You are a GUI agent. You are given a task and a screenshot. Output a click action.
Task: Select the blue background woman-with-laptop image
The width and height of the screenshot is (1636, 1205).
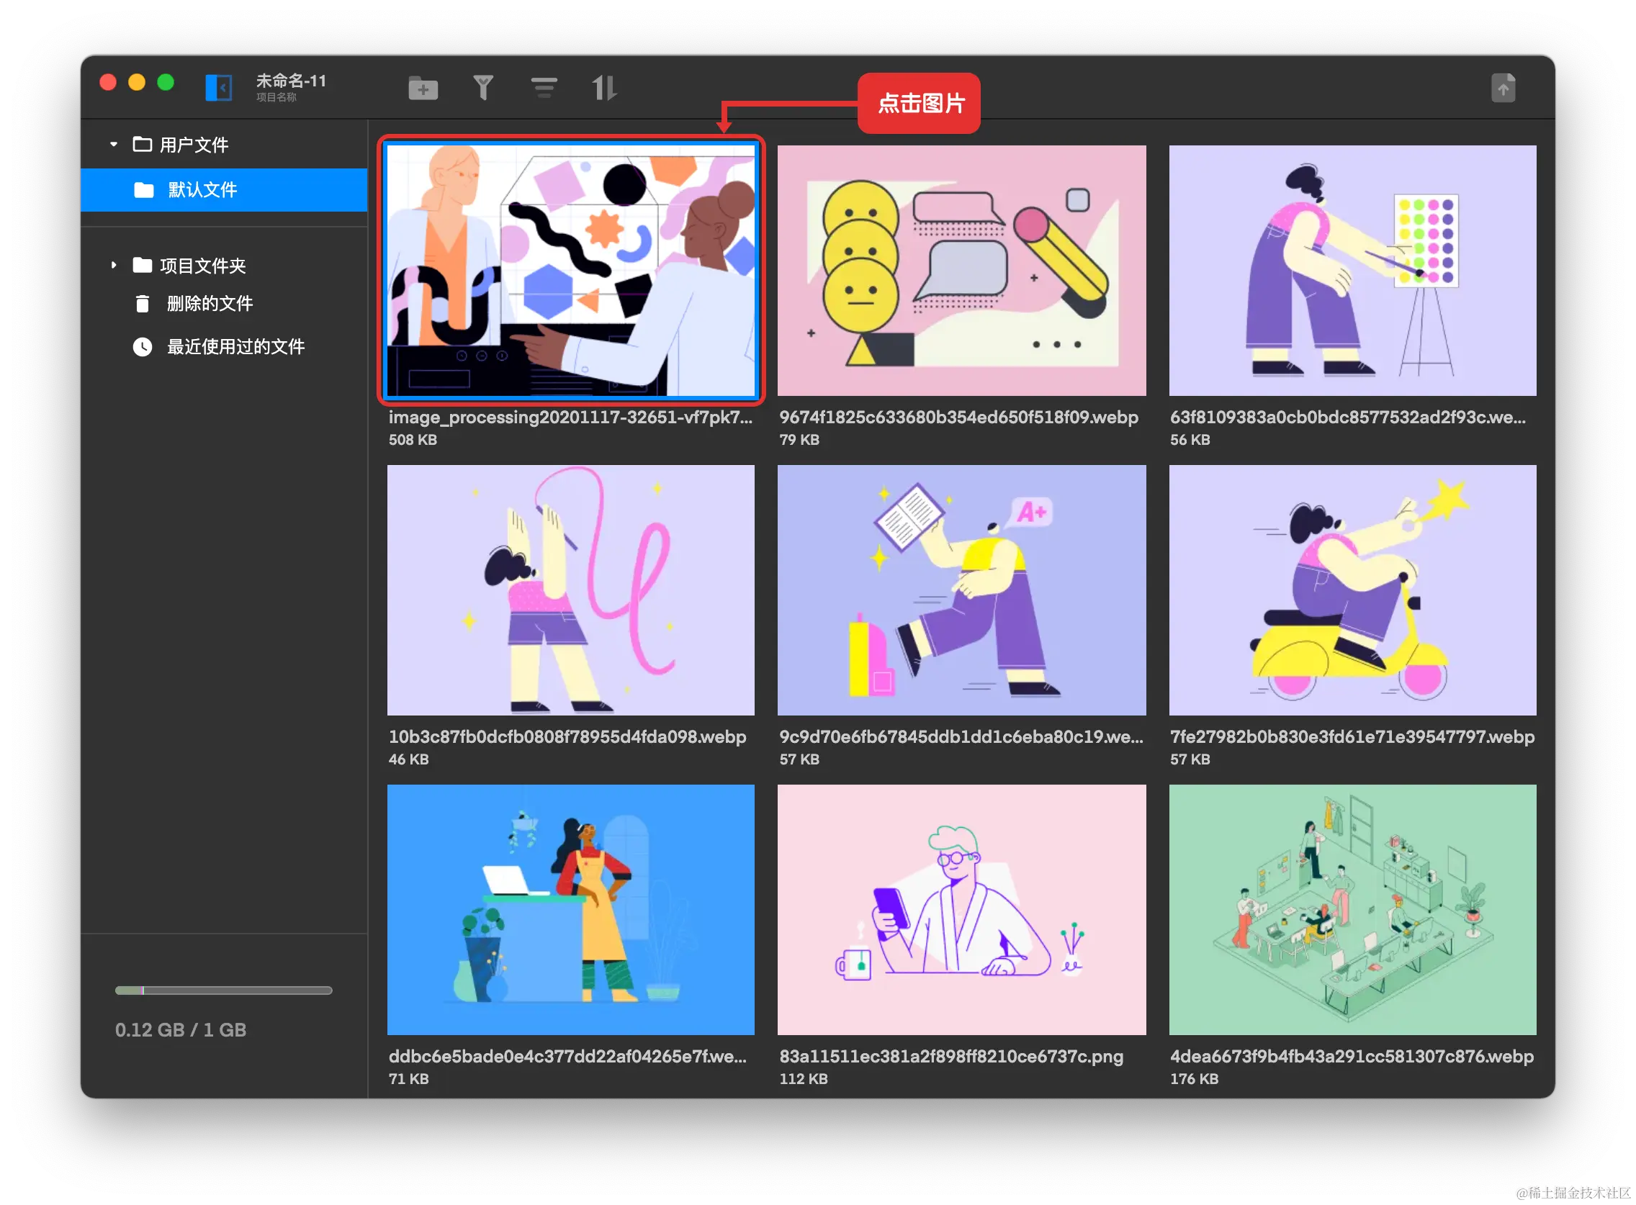tap(570, 910)
